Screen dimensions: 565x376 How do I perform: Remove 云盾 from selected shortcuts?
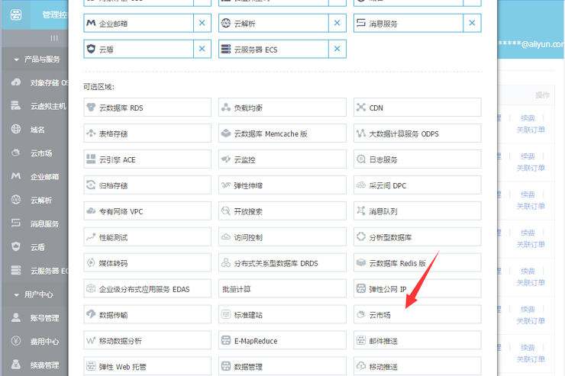pyautogui.click(x=202, y=49)
